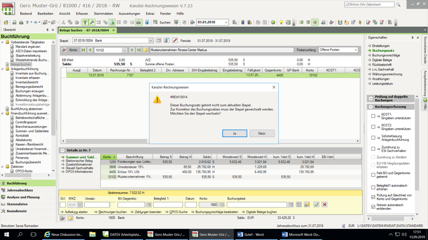Screen dimensions: 428x240
Task: Open the Stammdaten menu
Action: tap(103, 14)
